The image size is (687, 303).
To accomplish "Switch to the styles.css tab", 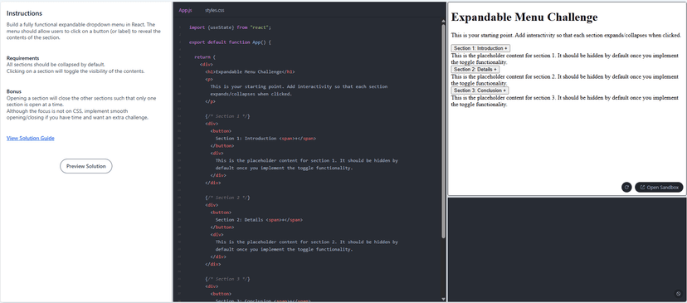I will click(214, 10).
